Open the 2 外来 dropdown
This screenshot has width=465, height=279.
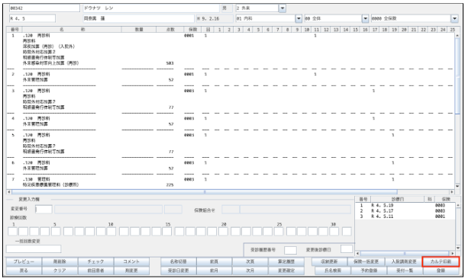[x=283, y=8]
